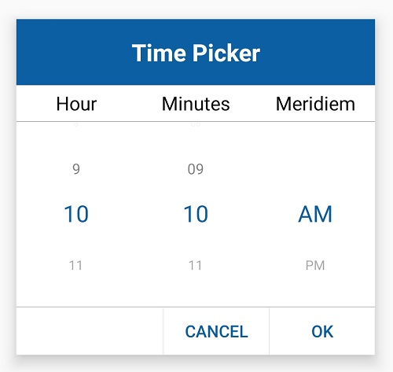This screenshot has width=393, height=372.
Task: Select hour 9 in the Hour column
Action: [x=76, y=169]
